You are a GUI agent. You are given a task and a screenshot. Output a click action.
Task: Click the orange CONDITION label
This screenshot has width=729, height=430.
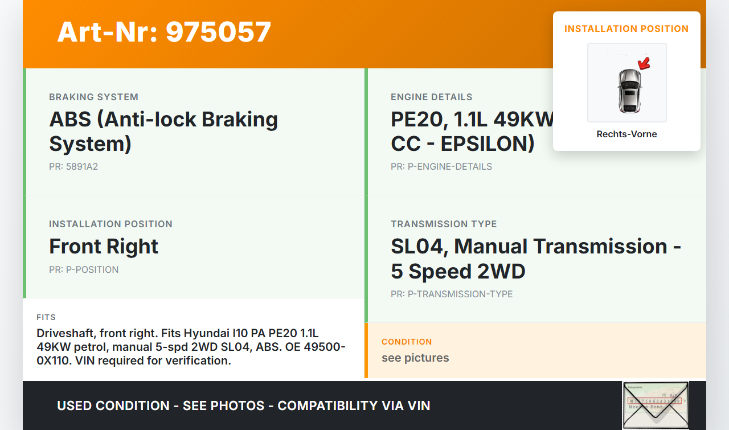[407, 342]
